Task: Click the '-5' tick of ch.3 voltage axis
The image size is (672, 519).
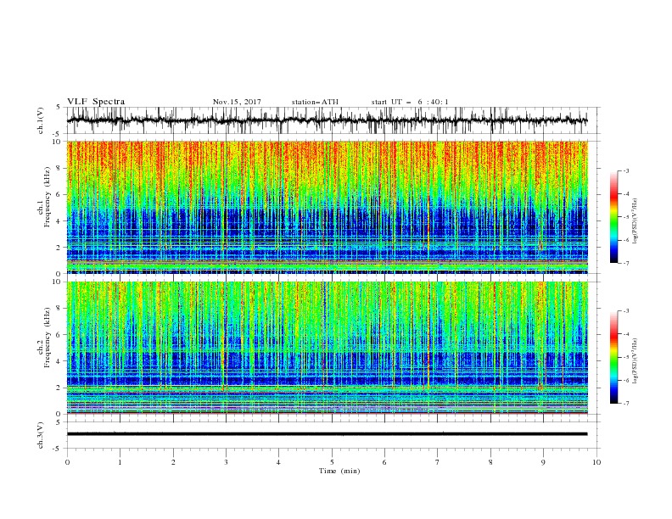Action: (58, 449)
